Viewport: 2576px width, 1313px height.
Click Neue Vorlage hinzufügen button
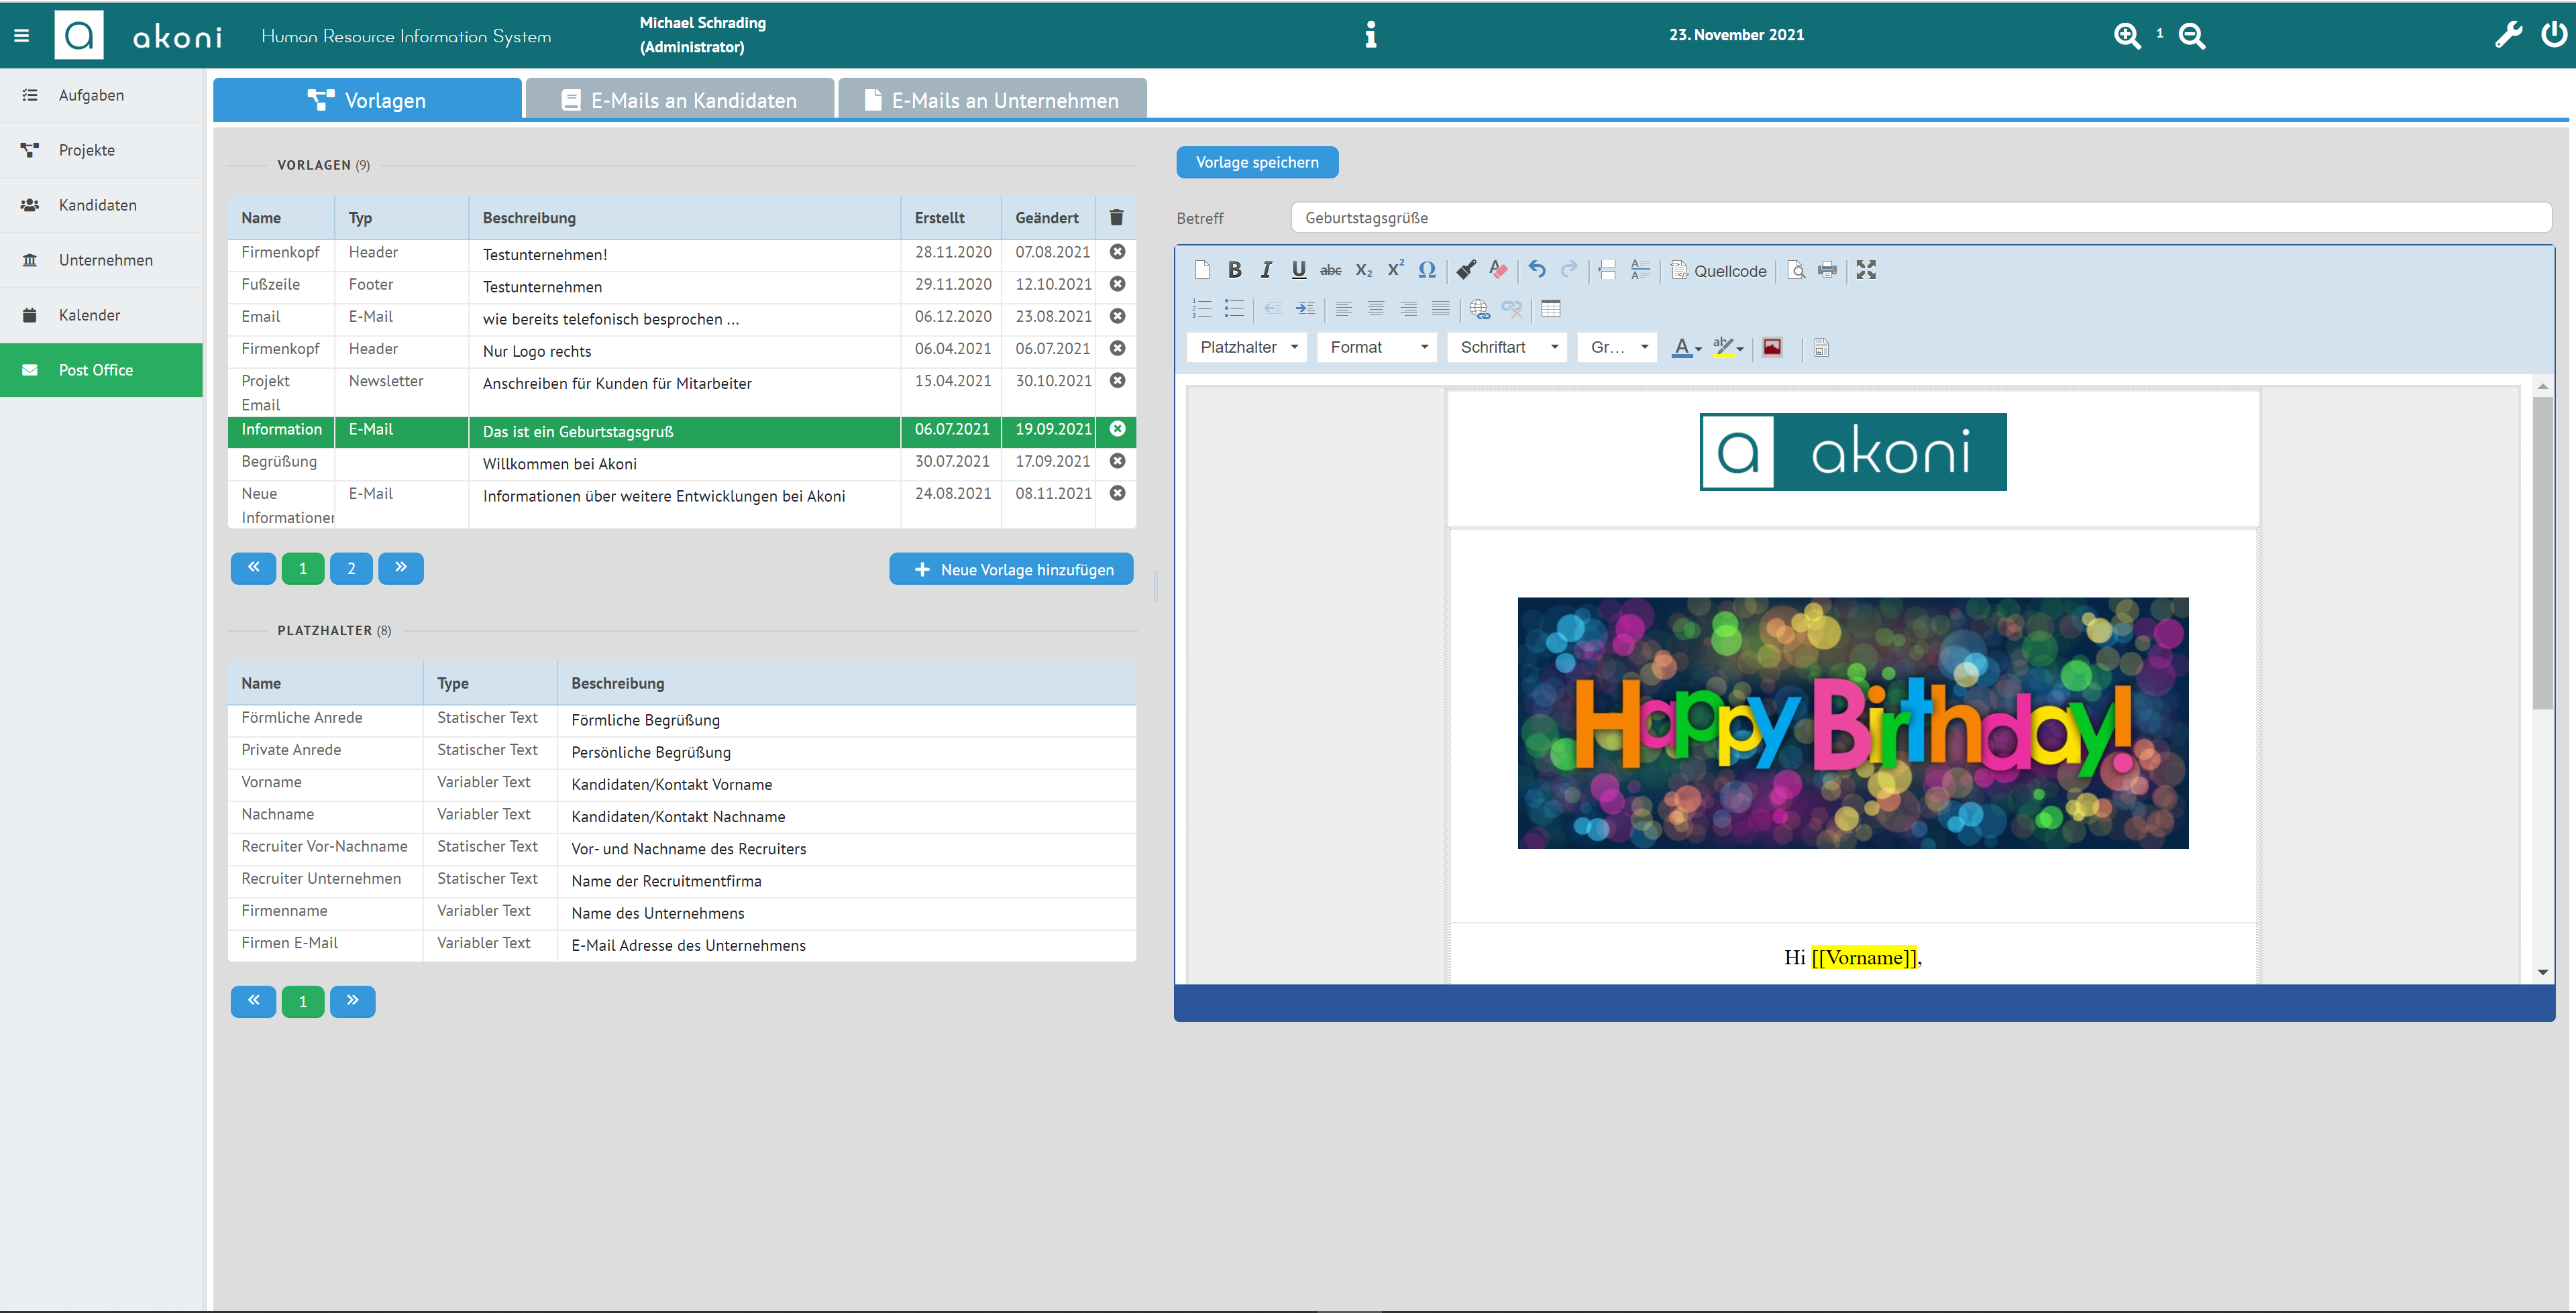(1012, 568)
